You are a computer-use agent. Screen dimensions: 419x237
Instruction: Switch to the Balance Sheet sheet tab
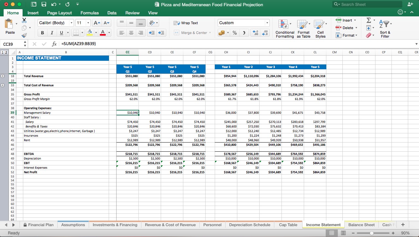(361, 225)
